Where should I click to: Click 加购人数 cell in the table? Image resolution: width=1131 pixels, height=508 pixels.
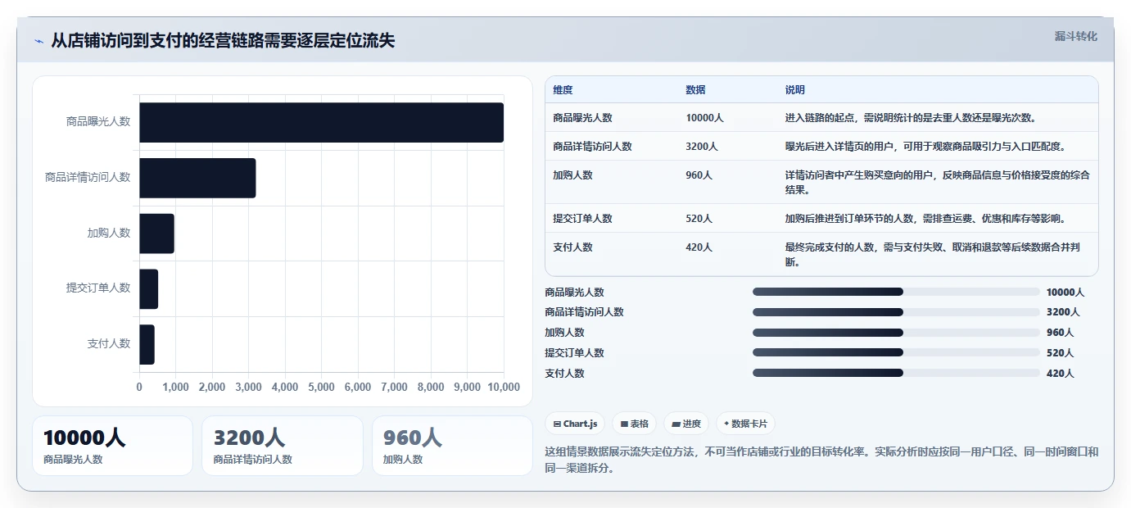point(572,175)
